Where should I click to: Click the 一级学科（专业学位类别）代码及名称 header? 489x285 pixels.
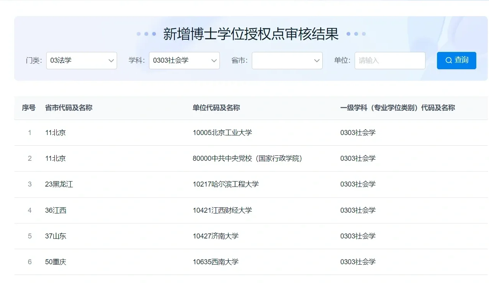pyautogui.click(x=397, y=108)
